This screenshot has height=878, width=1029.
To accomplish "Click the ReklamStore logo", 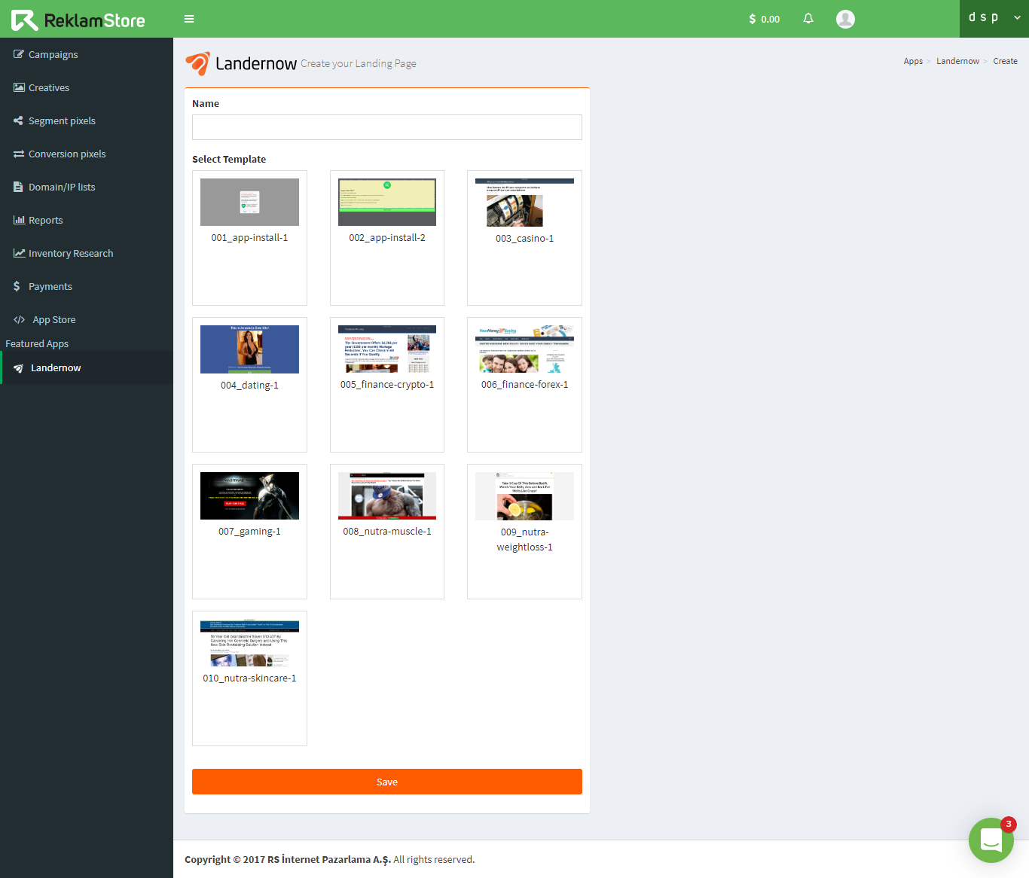I will point(78,20).
